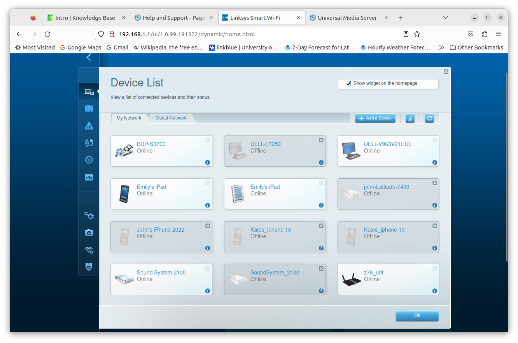Open the Media Prioritization sidebar icon
Viewport: 518px width, 343px height.
click(x=89, y=143)
